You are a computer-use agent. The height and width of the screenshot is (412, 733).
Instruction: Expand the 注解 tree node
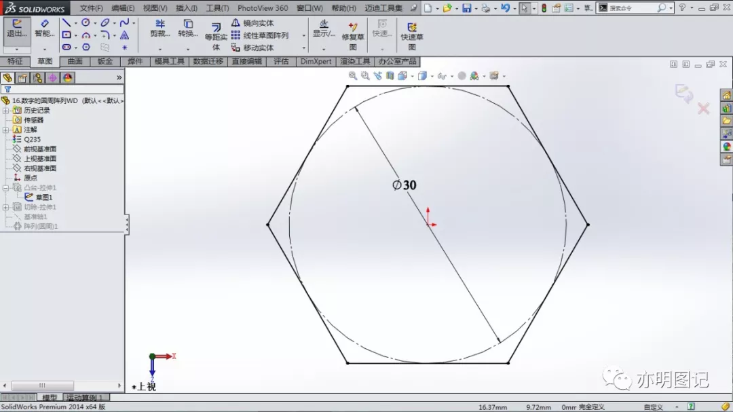click(5, 130)
